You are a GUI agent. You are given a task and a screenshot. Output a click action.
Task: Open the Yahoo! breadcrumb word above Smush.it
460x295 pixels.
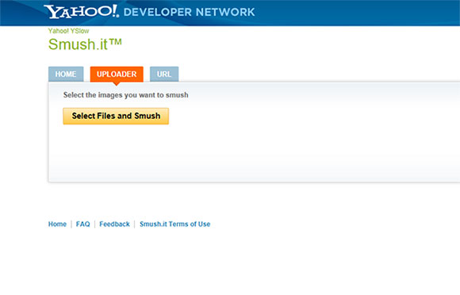pos(59,31)
